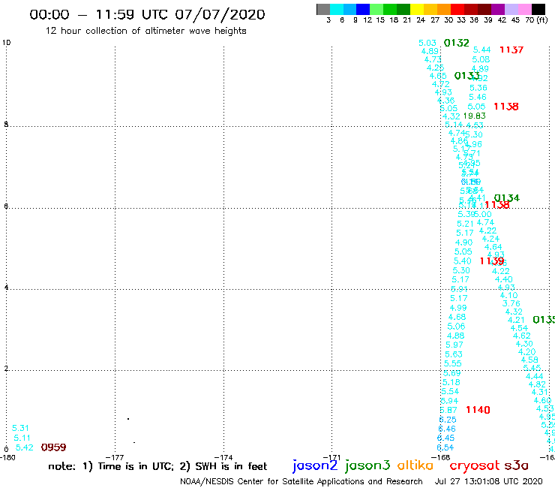Click the 5.03 wave height reading

pos(427,43)
